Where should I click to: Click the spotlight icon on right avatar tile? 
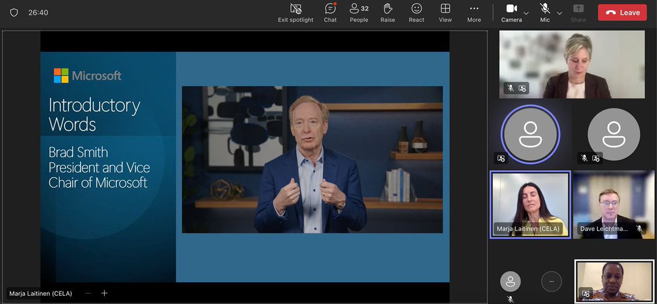(596, 158)
